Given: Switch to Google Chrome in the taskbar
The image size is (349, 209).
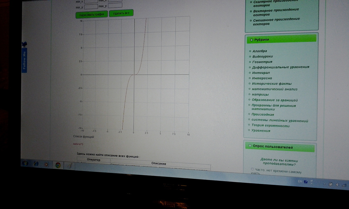Looking at the screenshot, I should tap(58, 165).
